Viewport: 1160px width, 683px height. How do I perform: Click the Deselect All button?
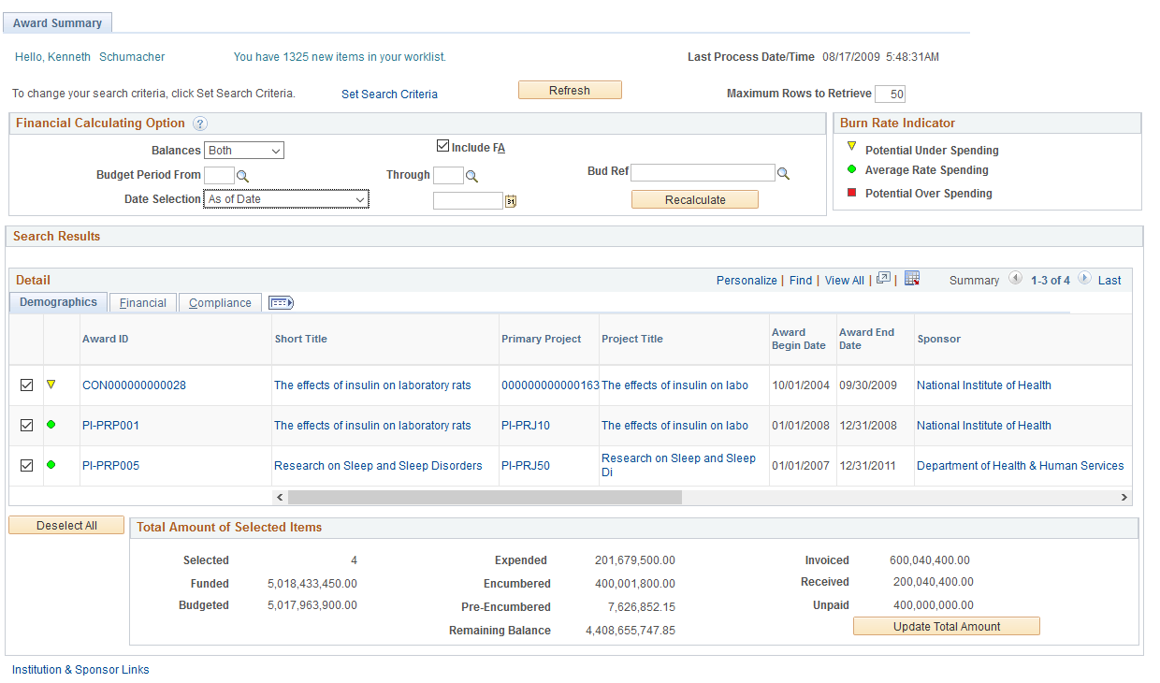(x=66, y=526)
